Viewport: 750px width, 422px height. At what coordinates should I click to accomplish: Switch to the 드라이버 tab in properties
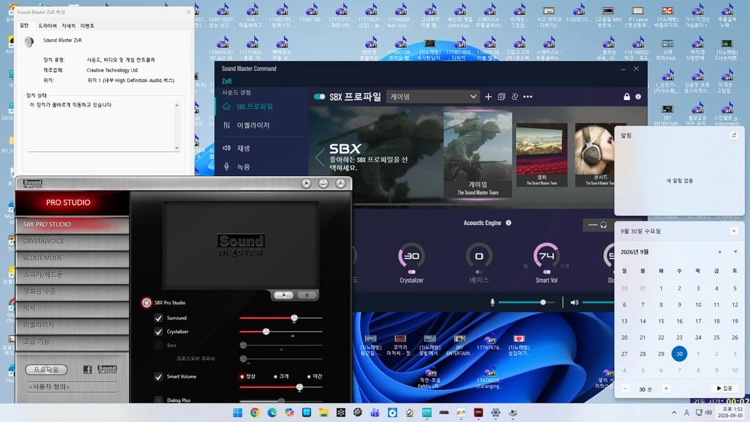tap(47, 26)
